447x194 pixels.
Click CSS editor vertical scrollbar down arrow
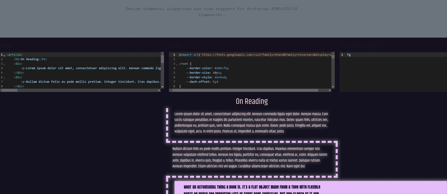pos(333,87)
